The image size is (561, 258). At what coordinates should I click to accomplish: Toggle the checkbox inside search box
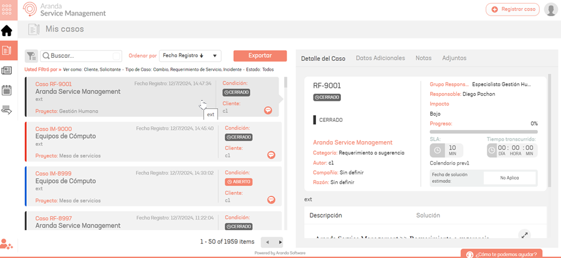pyautogui.click(x=116, y=56)
